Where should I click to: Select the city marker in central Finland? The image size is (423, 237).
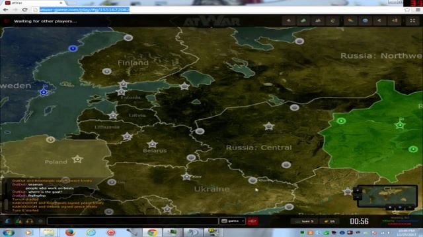[x=107, y=72]
